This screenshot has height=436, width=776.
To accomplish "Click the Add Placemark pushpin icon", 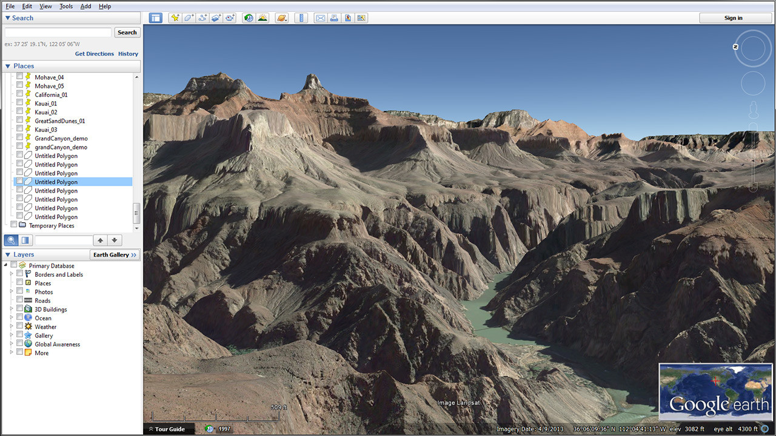I will [175, 18].
